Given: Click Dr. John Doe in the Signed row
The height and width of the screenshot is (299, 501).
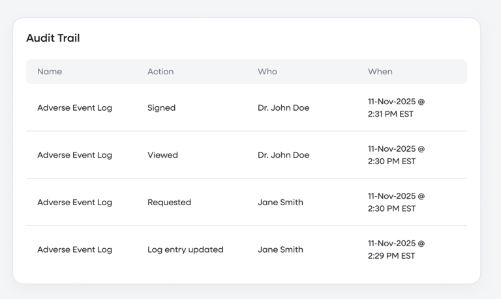Looking at the screenshot, I should point(283,108).
